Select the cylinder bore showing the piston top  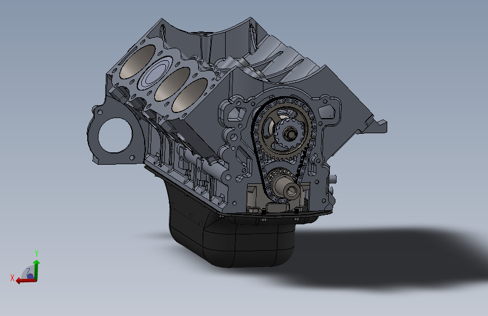pos(155,74)
